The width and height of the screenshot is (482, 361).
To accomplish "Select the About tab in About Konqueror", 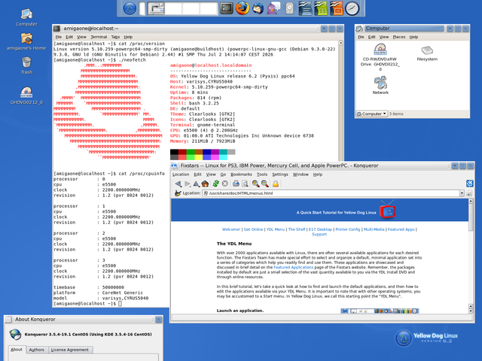I will 17,349.
